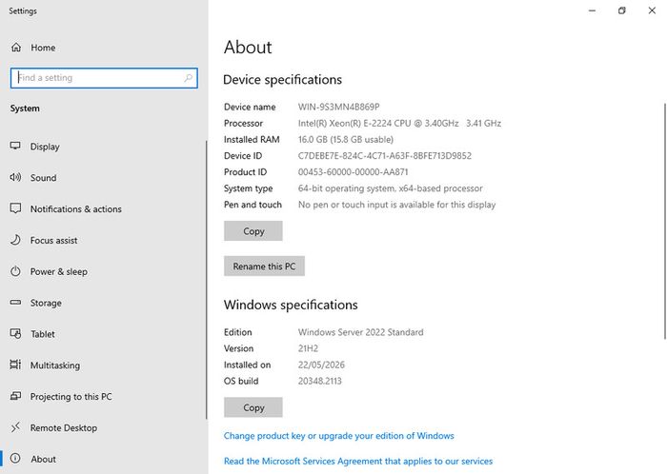
Task: Click Device ID value C7DEBE7E-824C
Action: click(x=385, y=156)
